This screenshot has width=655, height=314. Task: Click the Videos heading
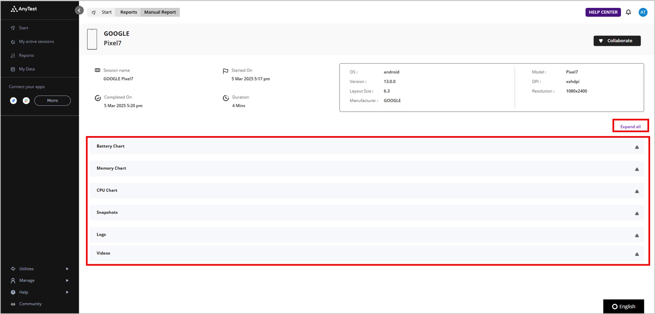(103, 253)
